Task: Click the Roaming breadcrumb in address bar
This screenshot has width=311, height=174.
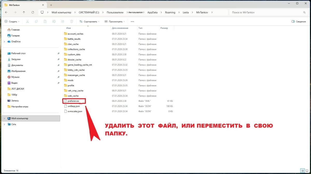Action: tap(170, 12)
